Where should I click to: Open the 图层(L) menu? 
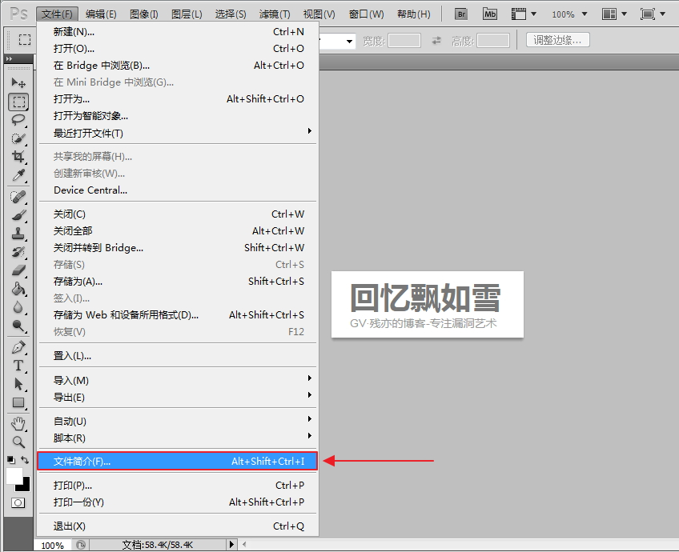click(x=187, y=14)
